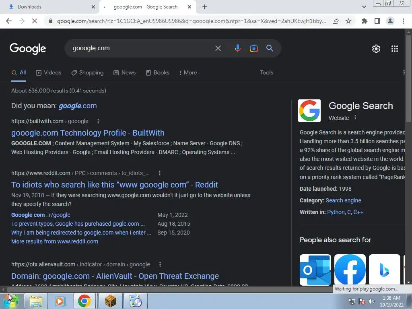Expand the More search categories menu

[188, 73]
